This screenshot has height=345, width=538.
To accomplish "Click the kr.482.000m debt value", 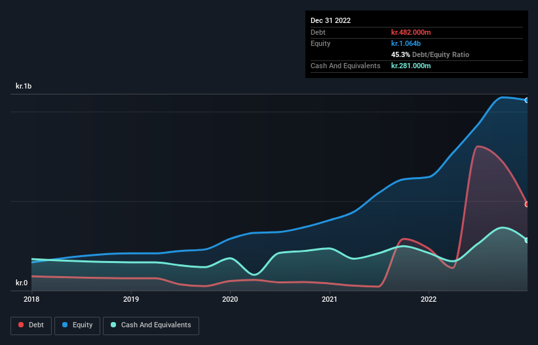I will pyautogui.click(x=411, y=32).
